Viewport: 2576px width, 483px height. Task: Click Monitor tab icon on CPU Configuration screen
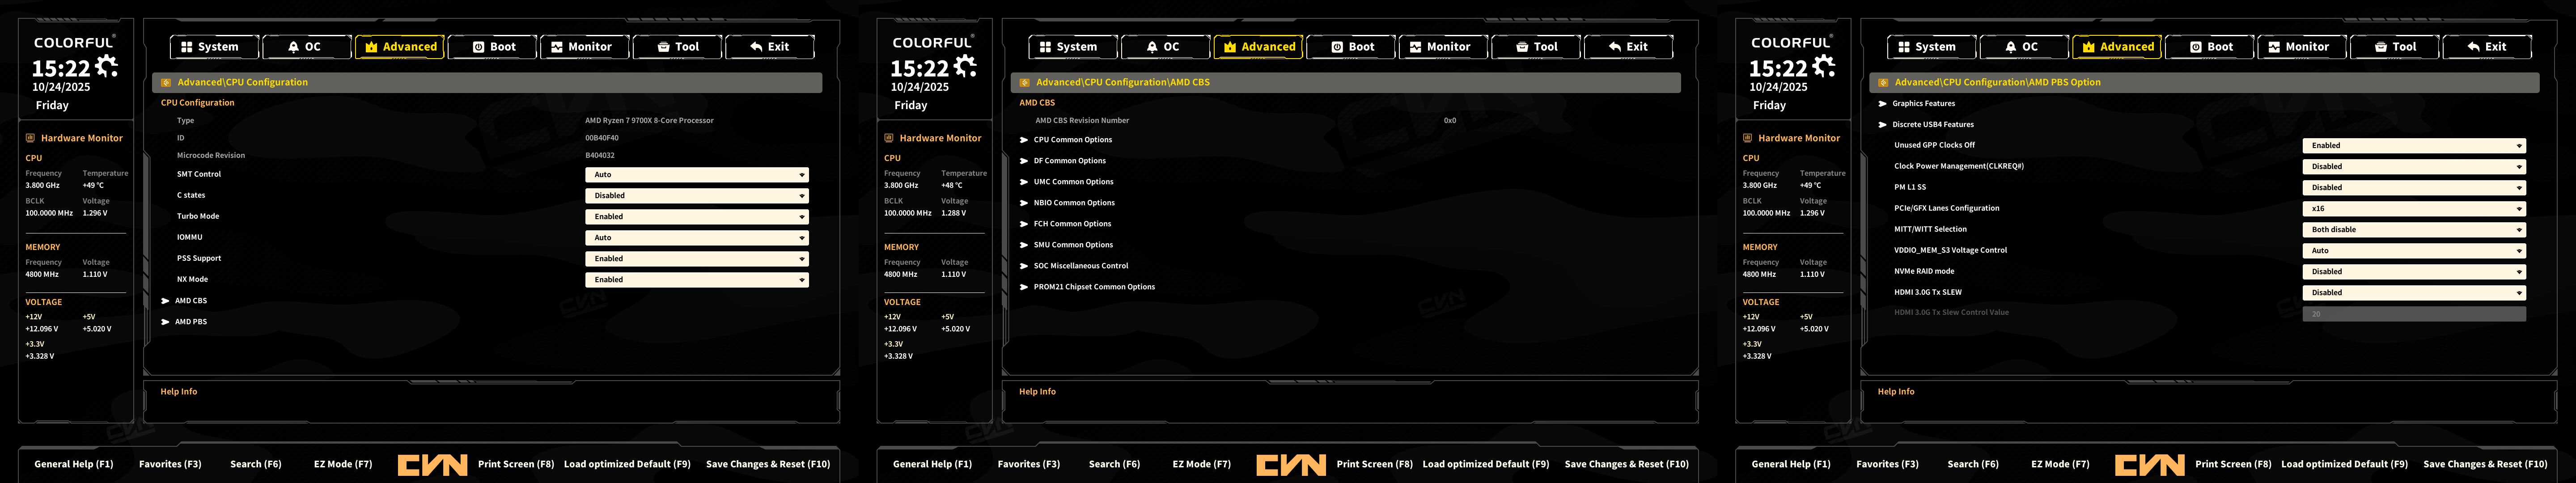(x=557, y=47)
